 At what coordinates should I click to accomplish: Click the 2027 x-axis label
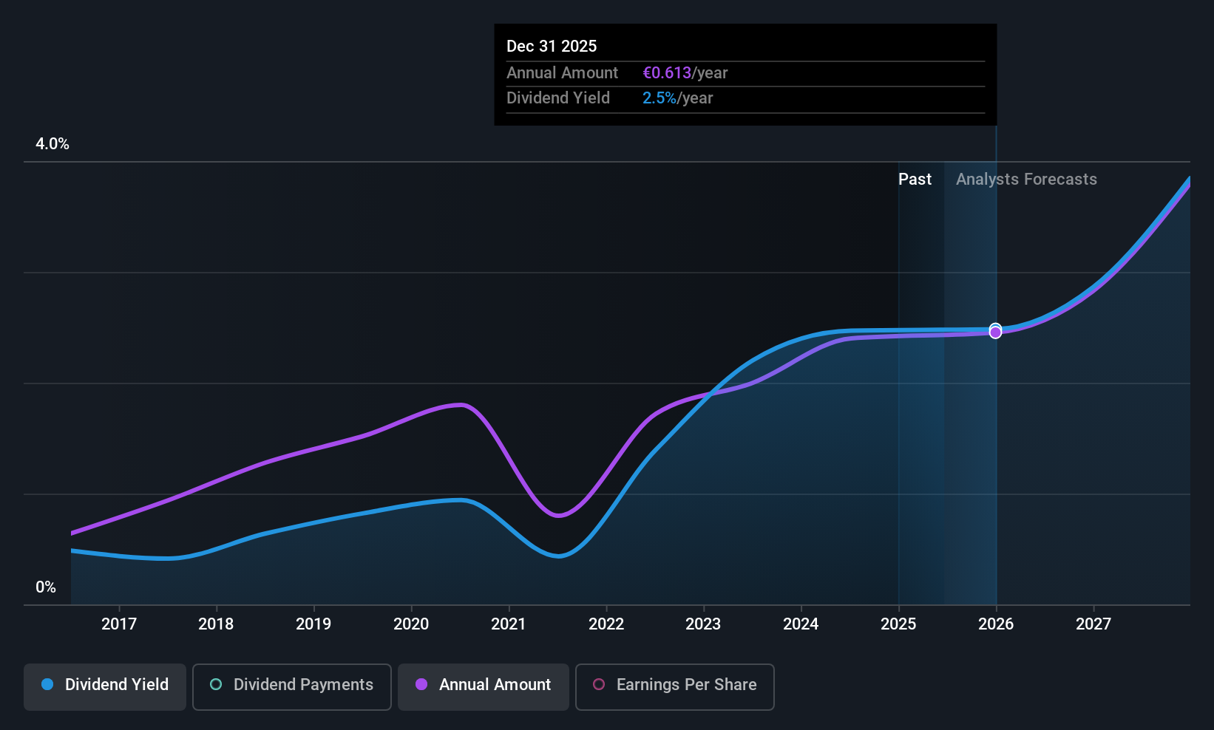coord(1093,624)
